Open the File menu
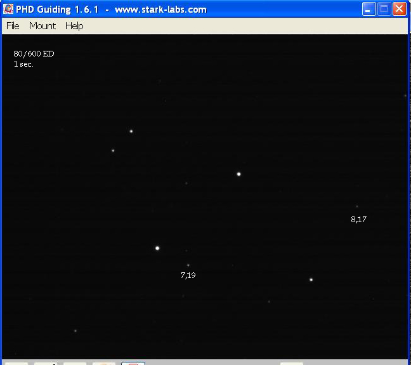This screenshot has height=365, width=411. [13, 26]
